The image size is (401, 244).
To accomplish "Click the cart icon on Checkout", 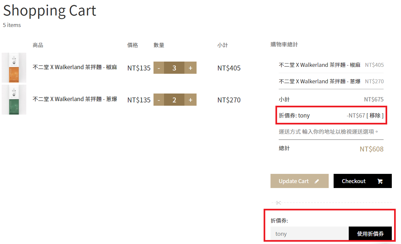I will pyautogui.click(x=380, y=181).
